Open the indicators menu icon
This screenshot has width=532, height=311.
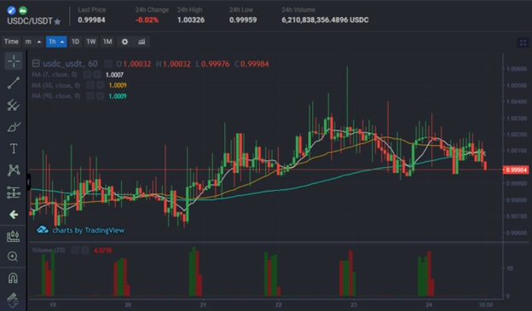coord(142,42)
